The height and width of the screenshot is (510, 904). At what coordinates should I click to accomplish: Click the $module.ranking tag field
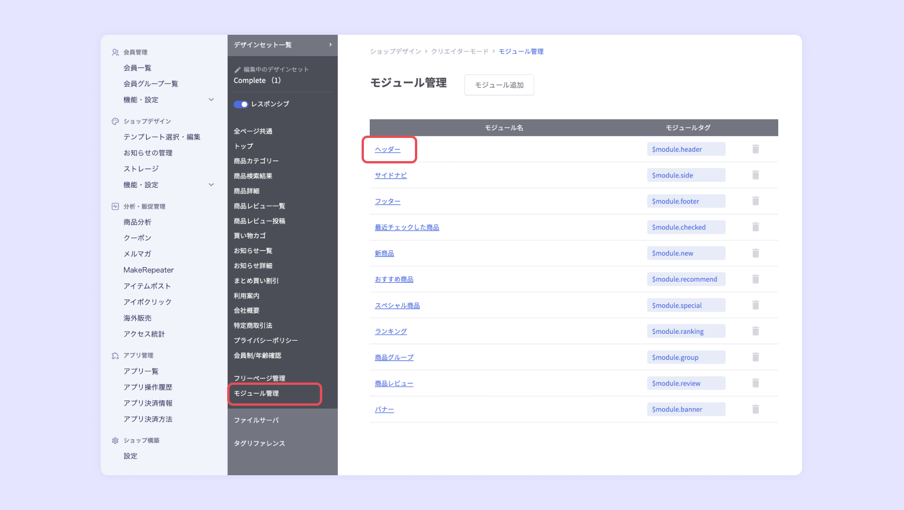click(686, 331)
